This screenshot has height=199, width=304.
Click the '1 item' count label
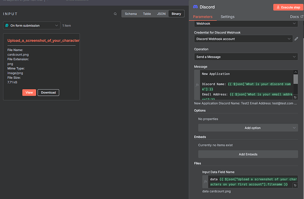click(67, 26)
